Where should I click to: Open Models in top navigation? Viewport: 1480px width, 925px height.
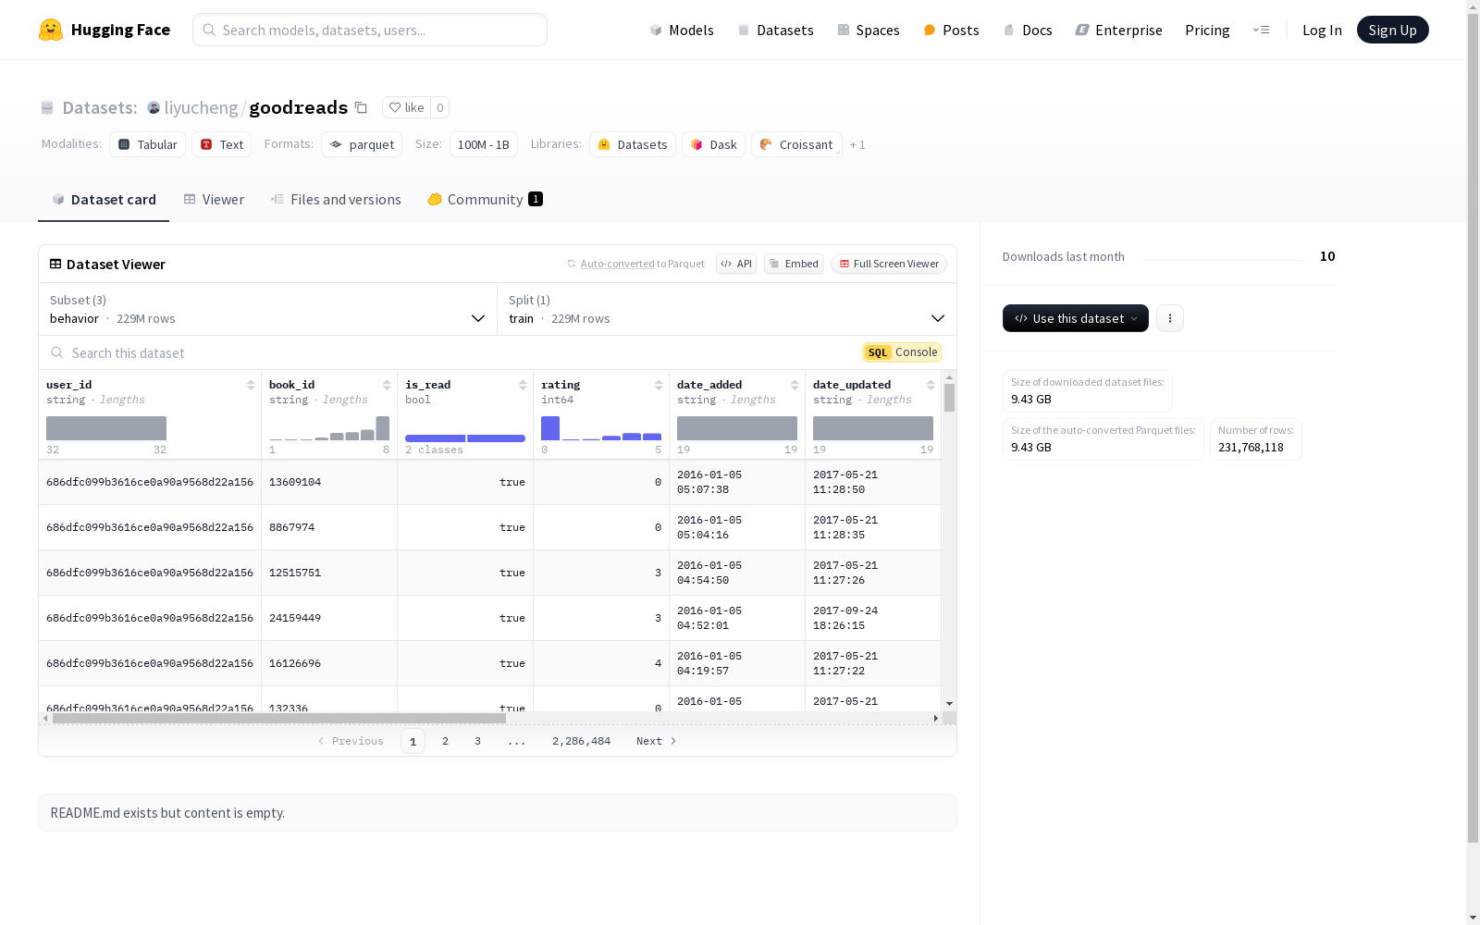point(682,30)
